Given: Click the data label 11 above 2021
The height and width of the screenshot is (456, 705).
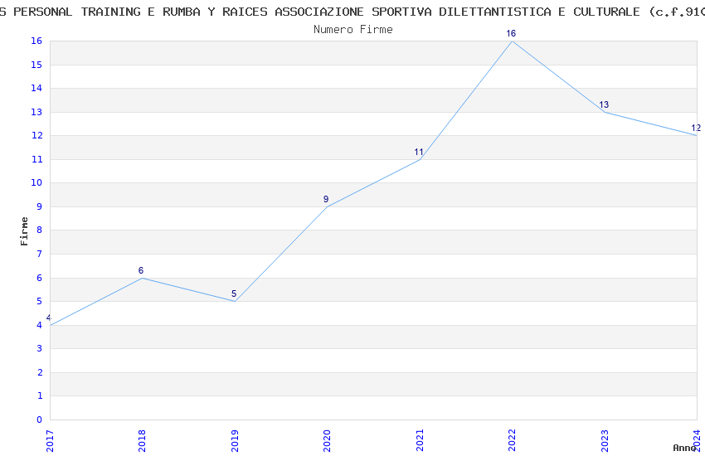Looking at the screenshot, I should click(x=419, y=152).
